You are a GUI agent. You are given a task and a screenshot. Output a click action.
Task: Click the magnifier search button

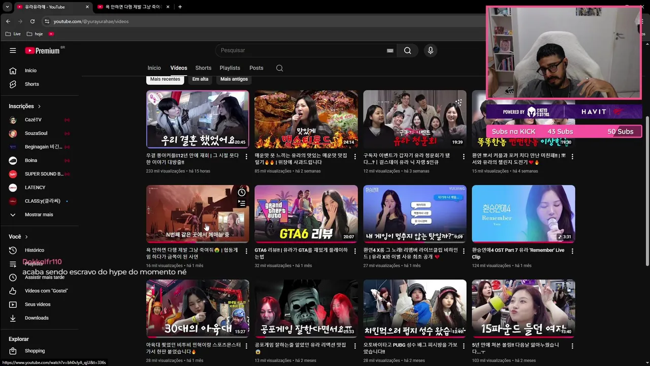[407, 50]
